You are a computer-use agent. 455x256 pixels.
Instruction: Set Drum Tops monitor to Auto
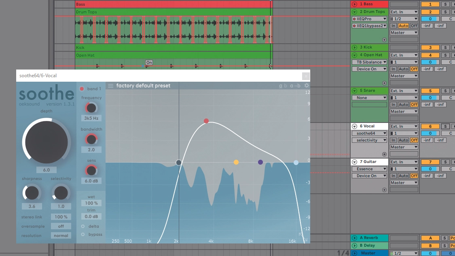click(403, 25)
